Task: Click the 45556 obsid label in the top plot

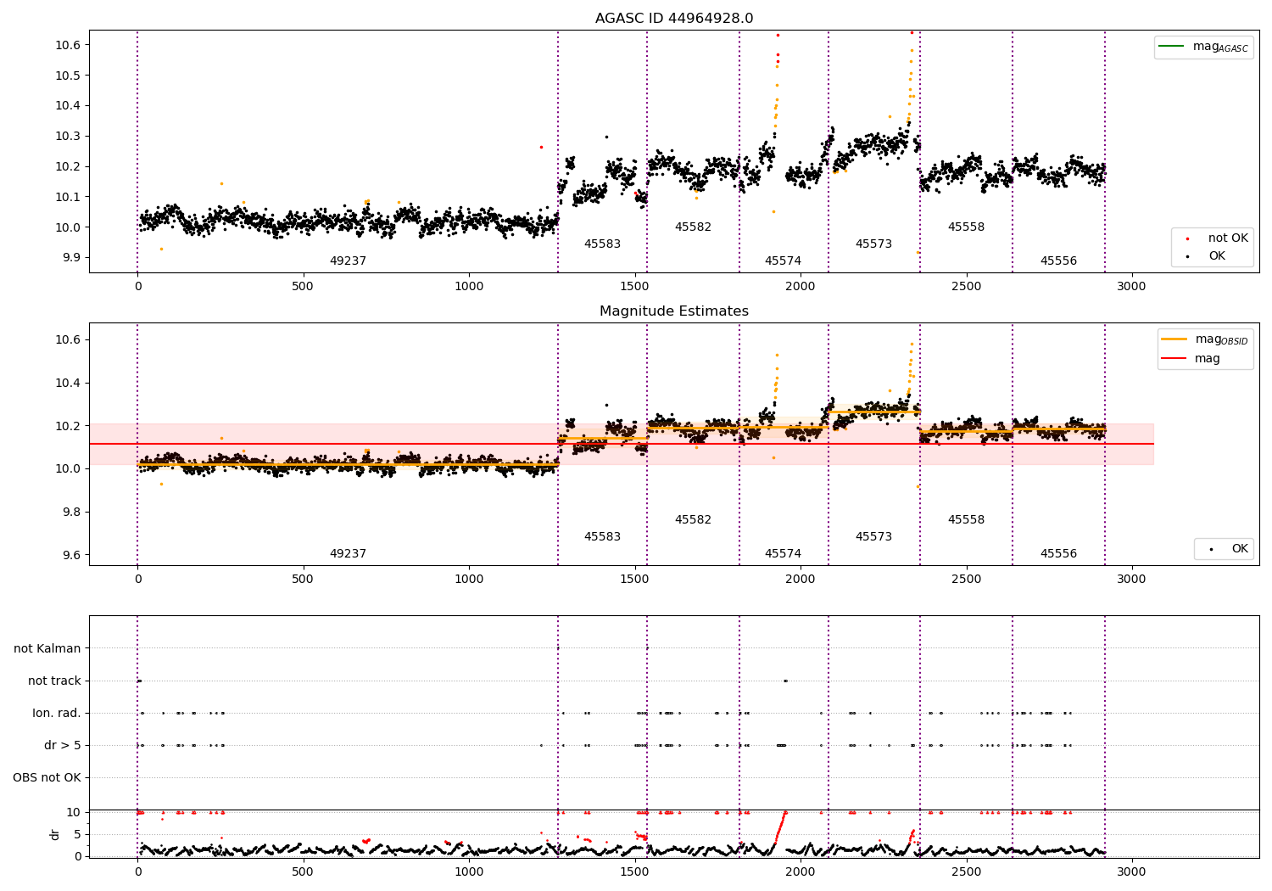Action: point(1058,261)
